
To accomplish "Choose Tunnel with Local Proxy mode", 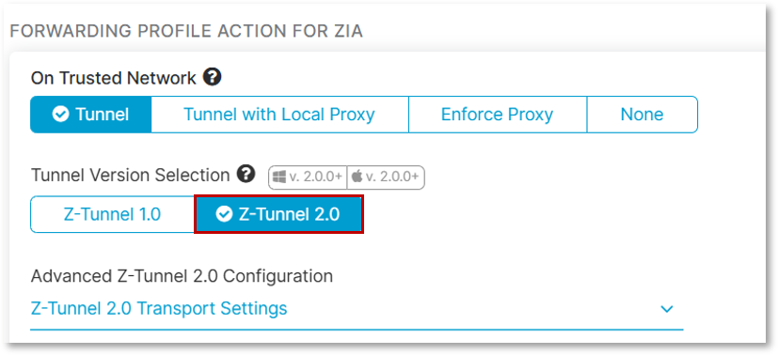I will coord(279,115).
